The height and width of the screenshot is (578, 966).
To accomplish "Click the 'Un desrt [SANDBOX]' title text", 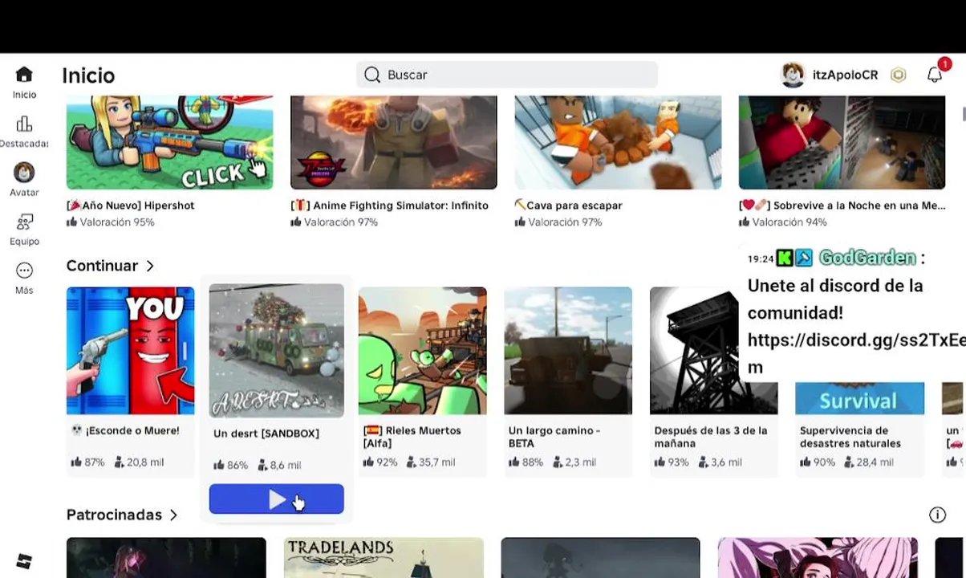I will 266,433.
